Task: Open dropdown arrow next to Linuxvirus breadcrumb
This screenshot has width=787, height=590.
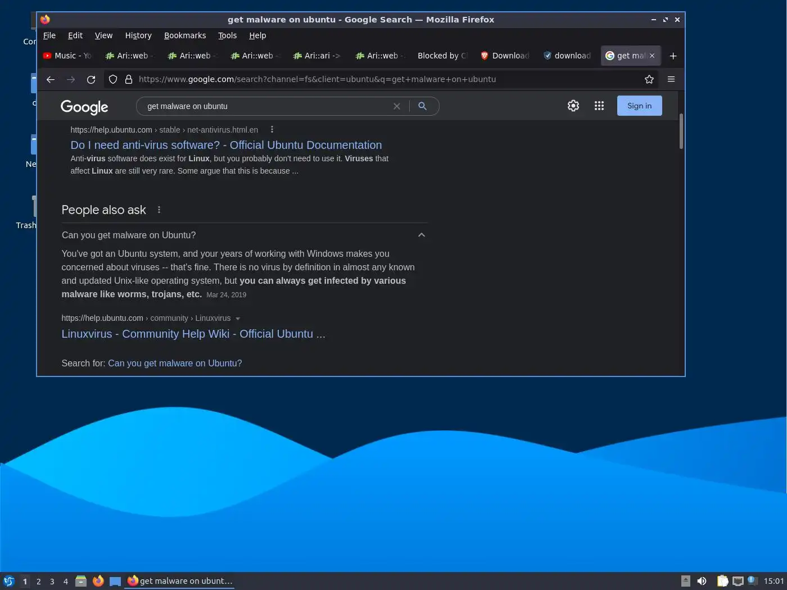Action: click(x=238, y=319)
